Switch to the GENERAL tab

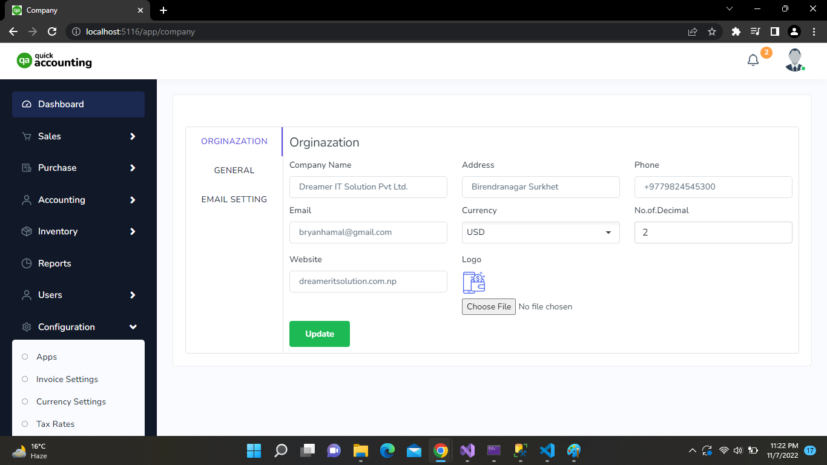234,170
